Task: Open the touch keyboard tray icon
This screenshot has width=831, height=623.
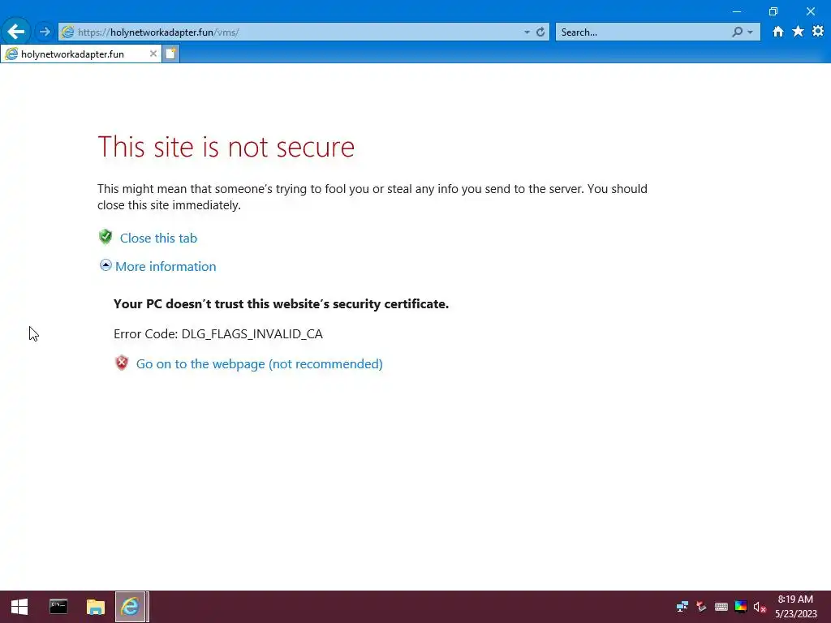Action: [721, 607]
